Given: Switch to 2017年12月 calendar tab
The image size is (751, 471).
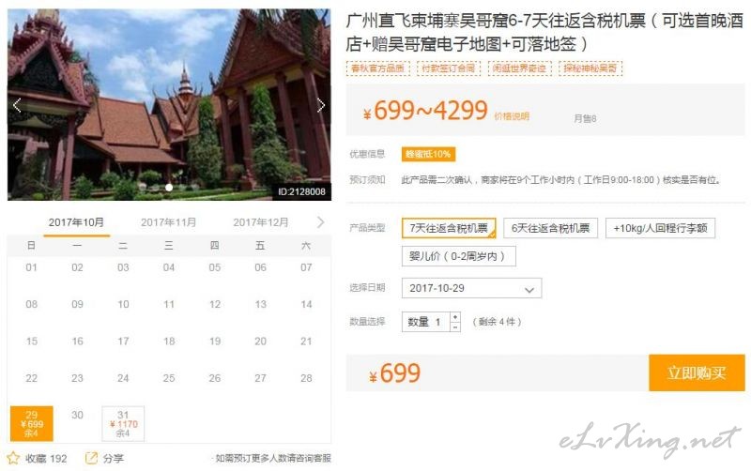Looking at the screenshot, I should coord(261,222).
